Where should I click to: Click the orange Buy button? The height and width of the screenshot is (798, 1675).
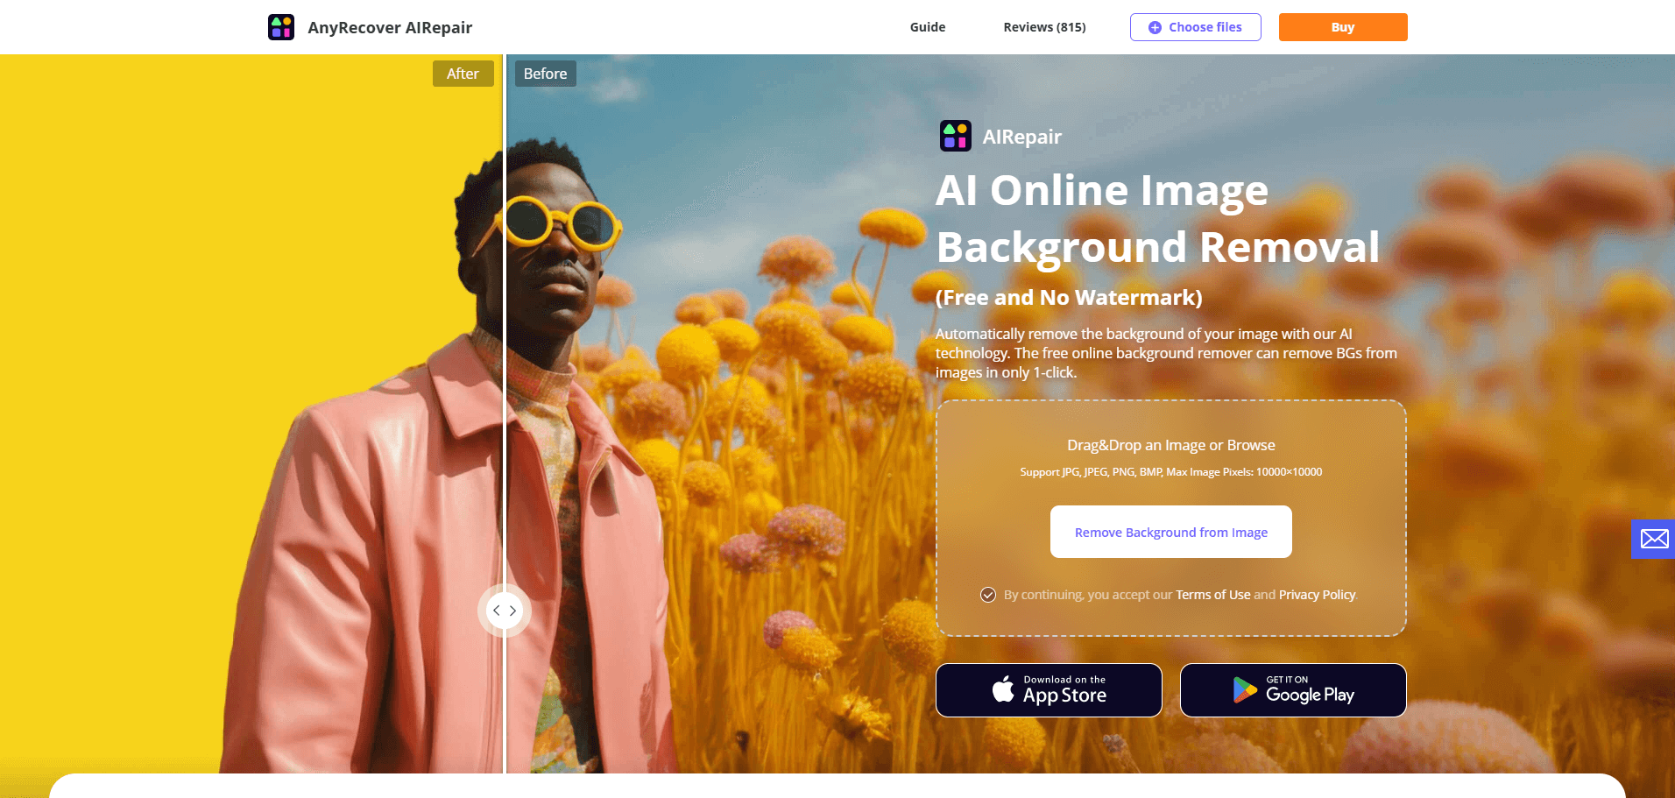pyautogui.click(x=1342, y=27)
